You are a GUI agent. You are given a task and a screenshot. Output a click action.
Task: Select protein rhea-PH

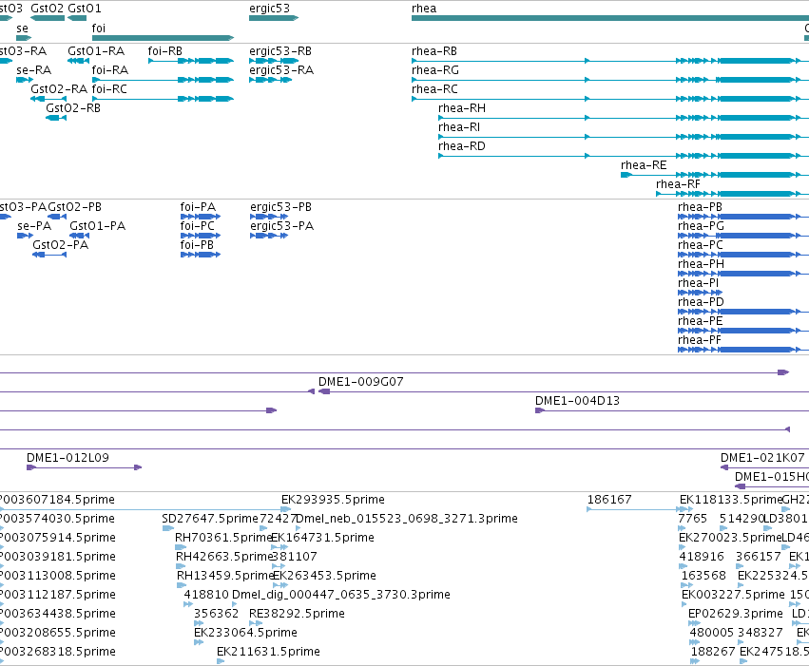[x=743, y=274]
